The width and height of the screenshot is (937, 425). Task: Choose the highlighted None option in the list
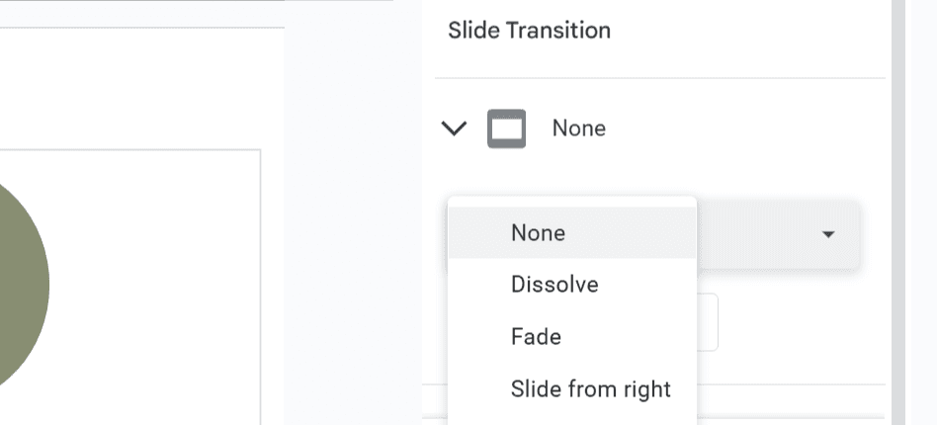click(572, 232)
